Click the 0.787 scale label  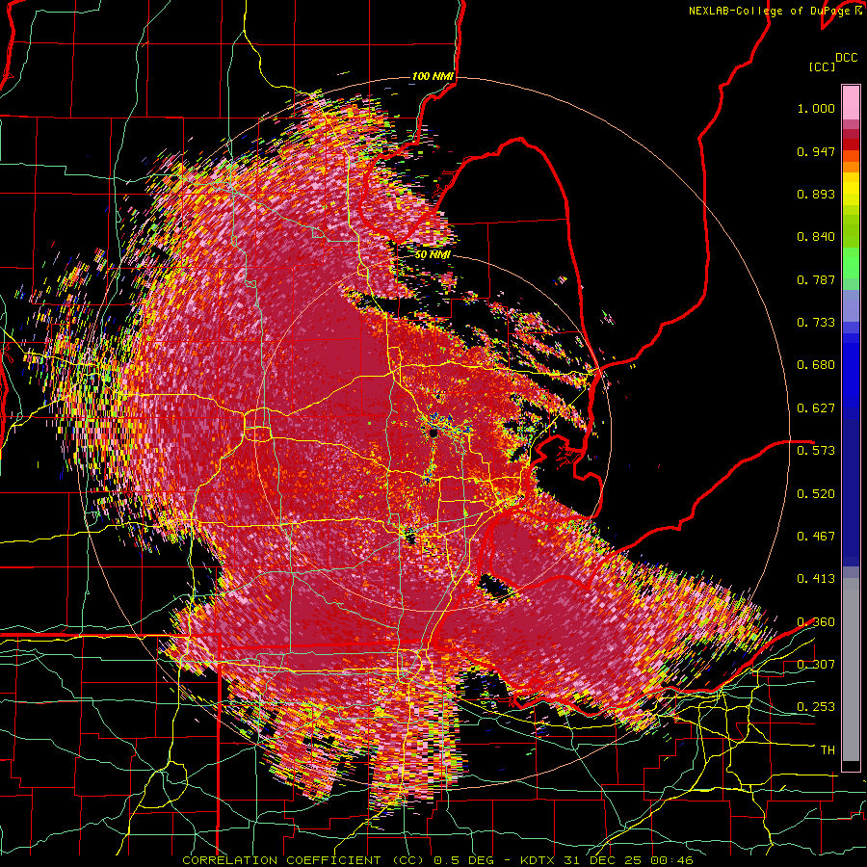tap(816, 279)
